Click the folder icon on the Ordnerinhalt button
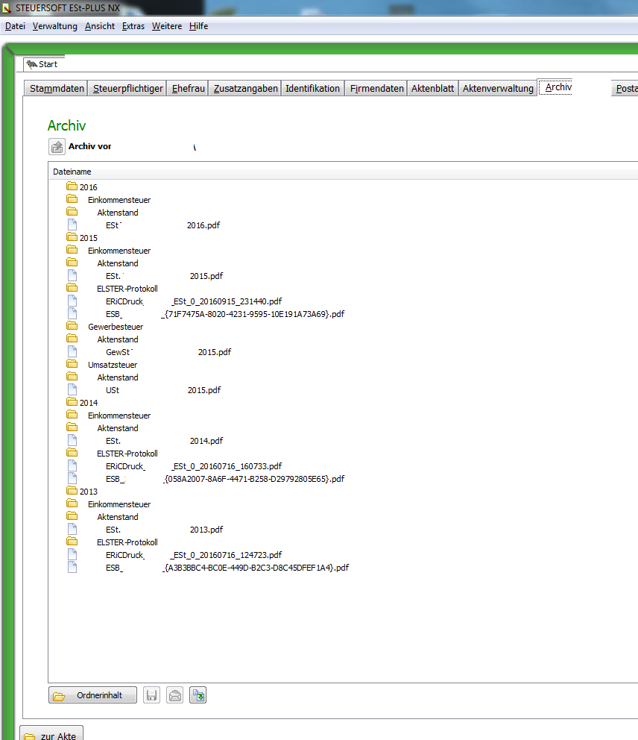Screen dimensions: 638x740 tap(60, 694)
